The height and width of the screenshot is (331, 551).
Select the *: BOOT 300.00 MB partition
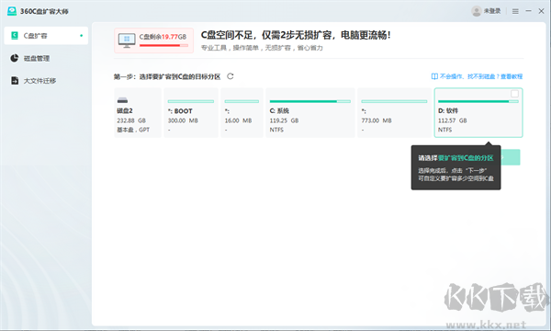(x=191, y=112)
